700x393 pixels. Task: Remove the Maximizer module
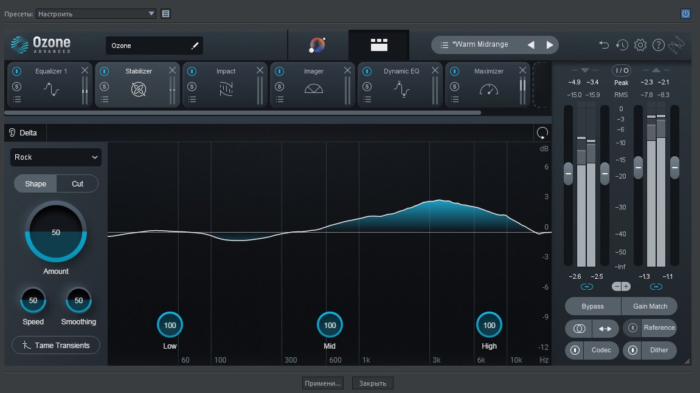click(x=522, y=70)
